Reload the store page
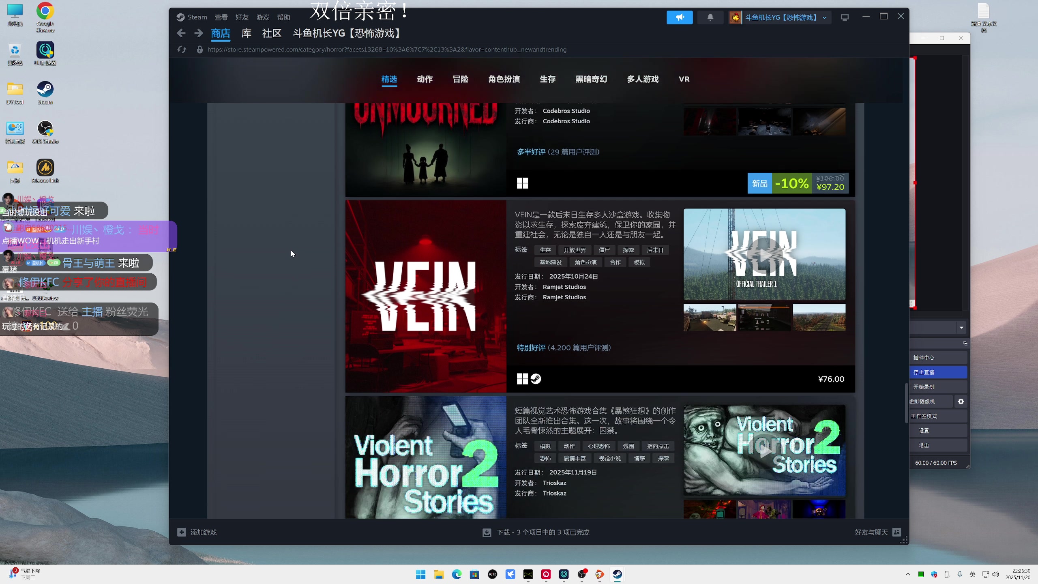 click(x=182, y=49)
